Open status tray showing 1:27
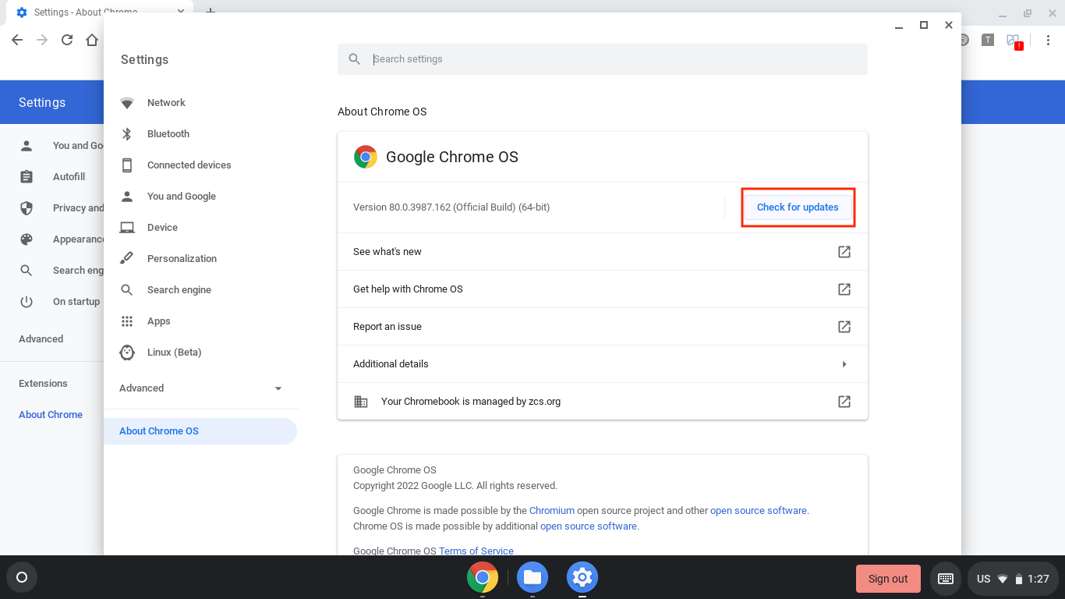The image size is (1065, 599). pos(1013,579)
